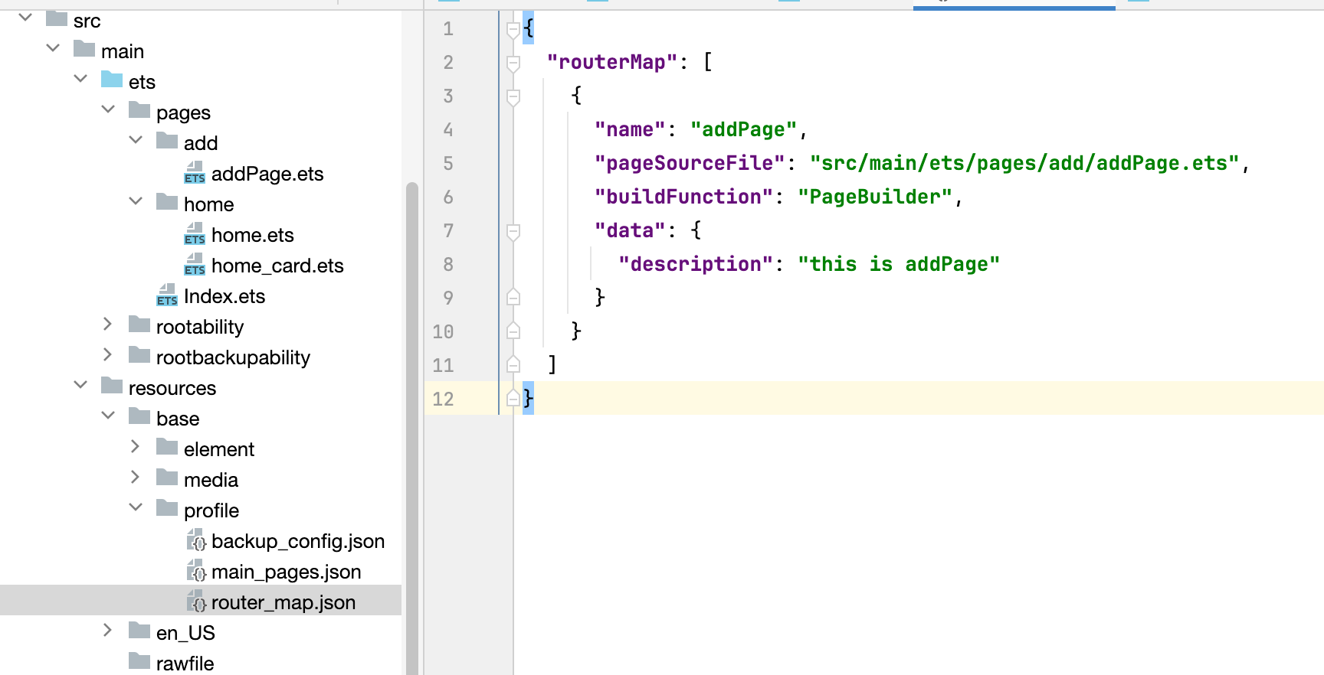Collapse the pages folder chevron
1324x675 pixels.
[x=108, y=109]
